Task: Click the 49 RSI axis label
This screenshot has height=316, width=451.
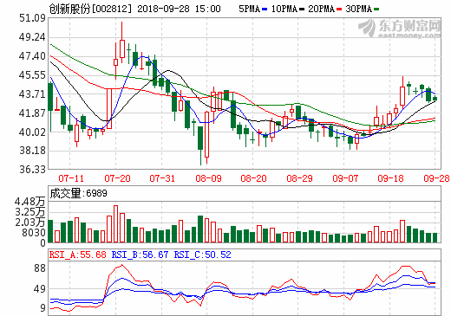Action: click(x=40, y=289)
